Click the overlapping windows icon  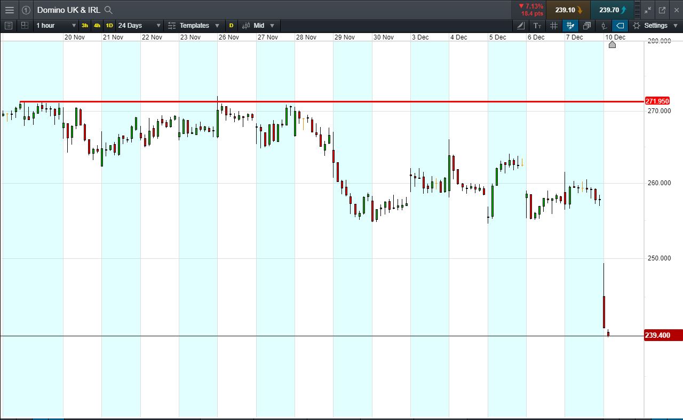(x=587, y=26)
